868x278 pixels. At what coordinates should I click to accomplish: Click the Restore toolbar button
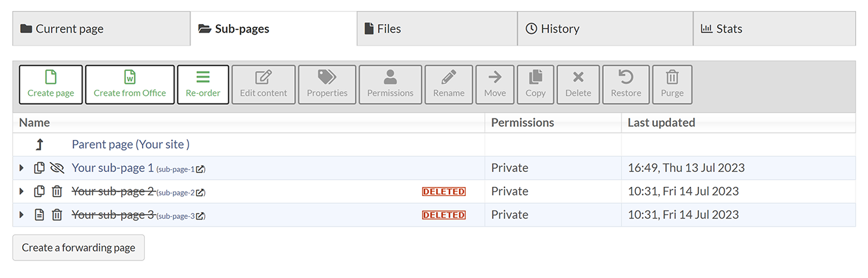point(625,85)
